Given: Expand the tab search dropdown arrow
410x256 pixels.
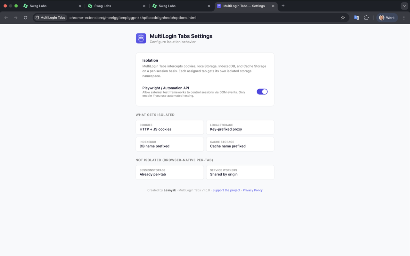Looking at the screenshot, I should [405, 6].
